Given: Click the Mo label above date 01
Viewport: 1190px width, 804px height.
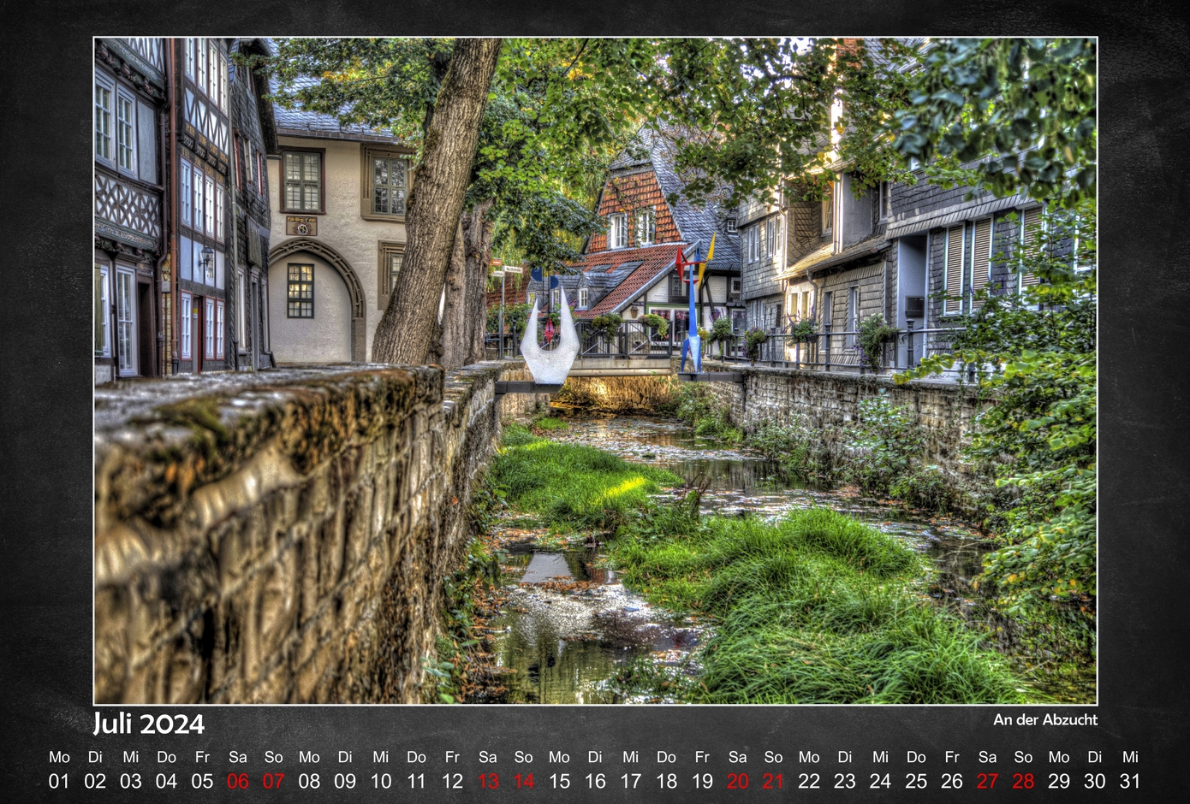Looking at the screenshot, I should click(x=59, y=757).
